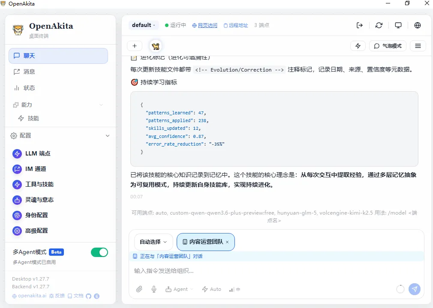
Task: Click the 运行中 running status indicator
Action: [175, 25]
